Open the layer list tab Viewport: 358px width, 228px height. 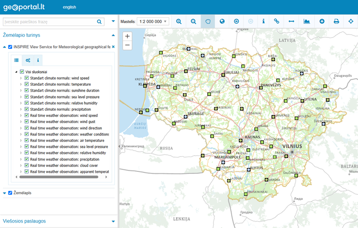click(x=16, y=60)
